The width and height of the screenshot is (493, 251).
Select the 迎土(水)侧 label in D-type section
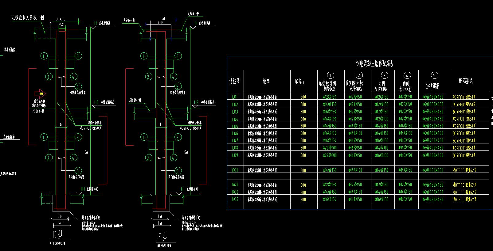click(x=39, y=111)
